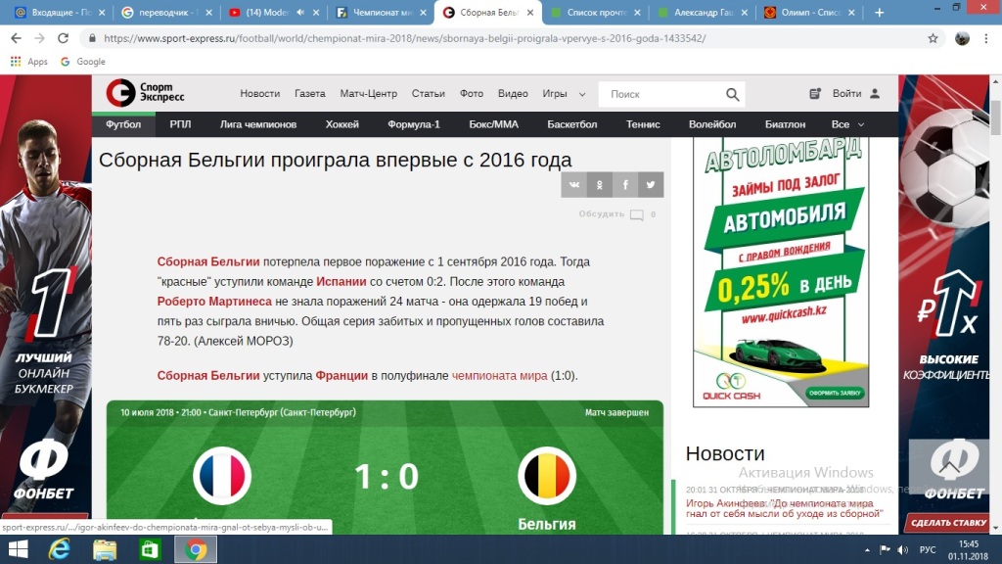
Task: Follow the Роберто Мартинеса link
Action: 214,302
